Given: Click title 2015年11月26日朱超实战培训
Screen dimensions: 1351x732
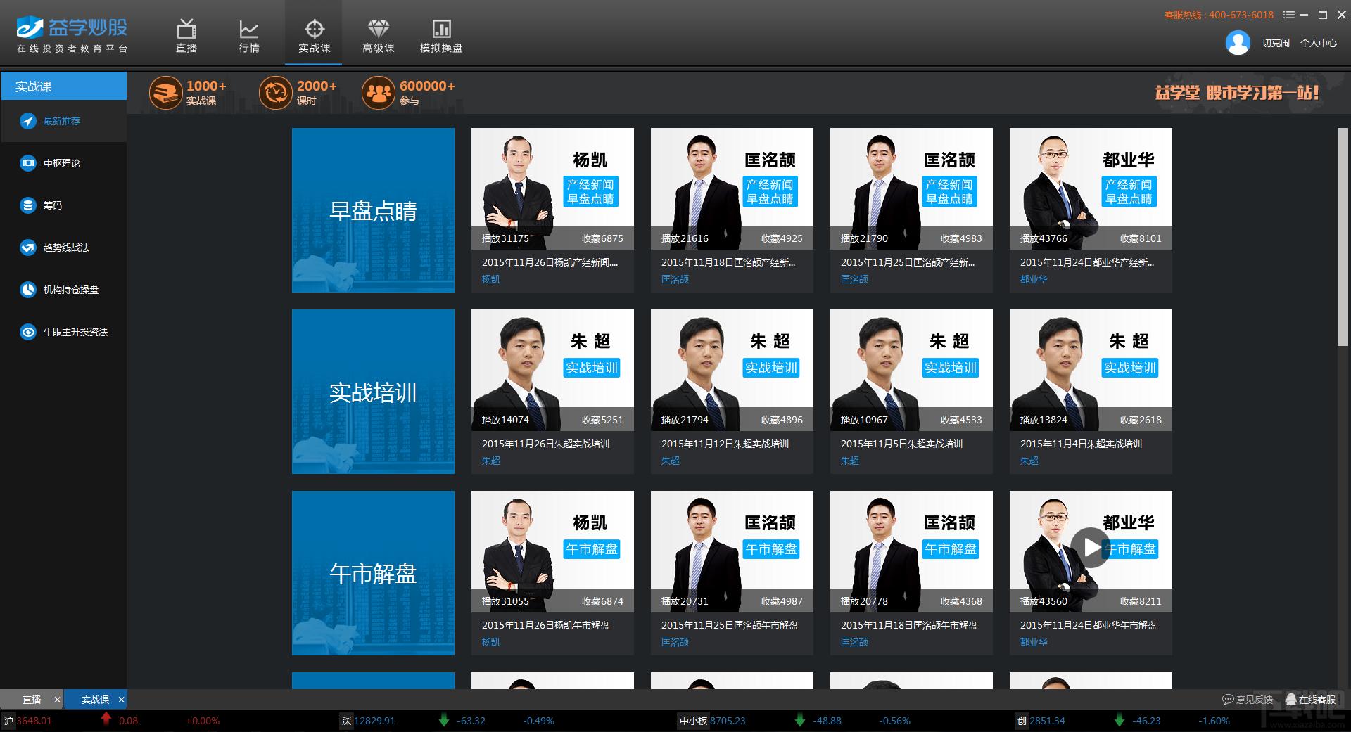Looking at the screenshot, I should (x=545, y=444).
